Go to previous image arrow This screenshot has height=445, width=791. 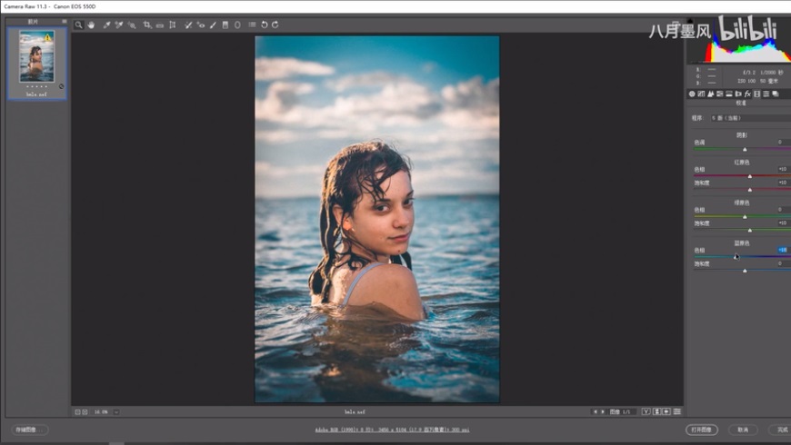(x=596, y=411)
